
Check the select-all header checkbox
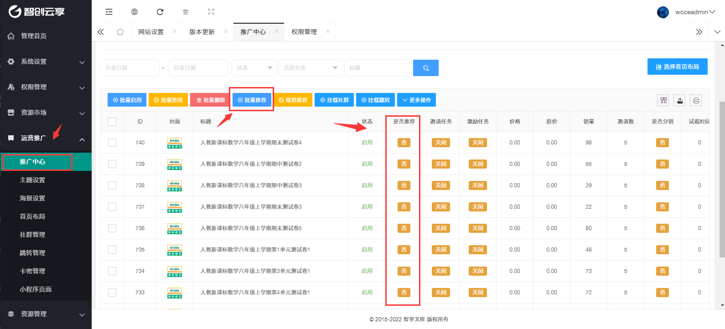tap(112, 122)
